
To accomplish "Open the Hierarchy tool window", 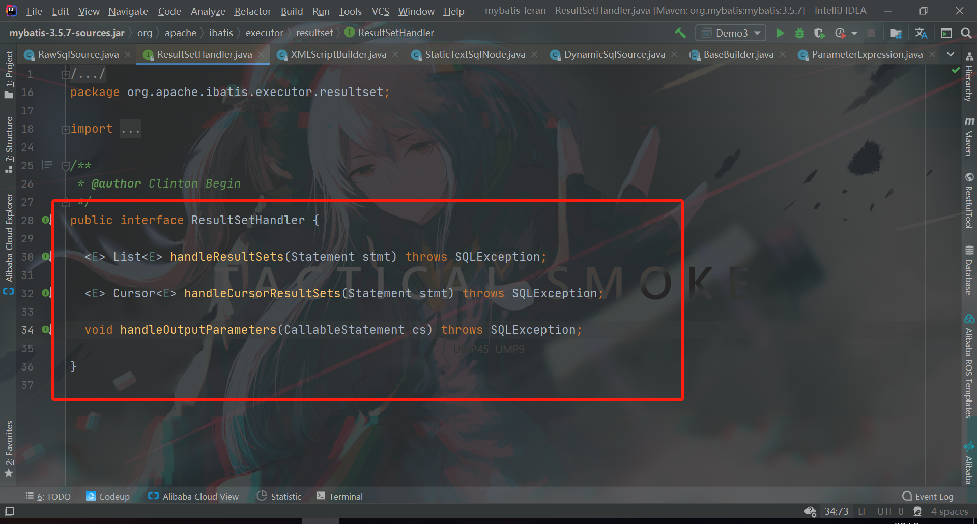I will [969, 78].
